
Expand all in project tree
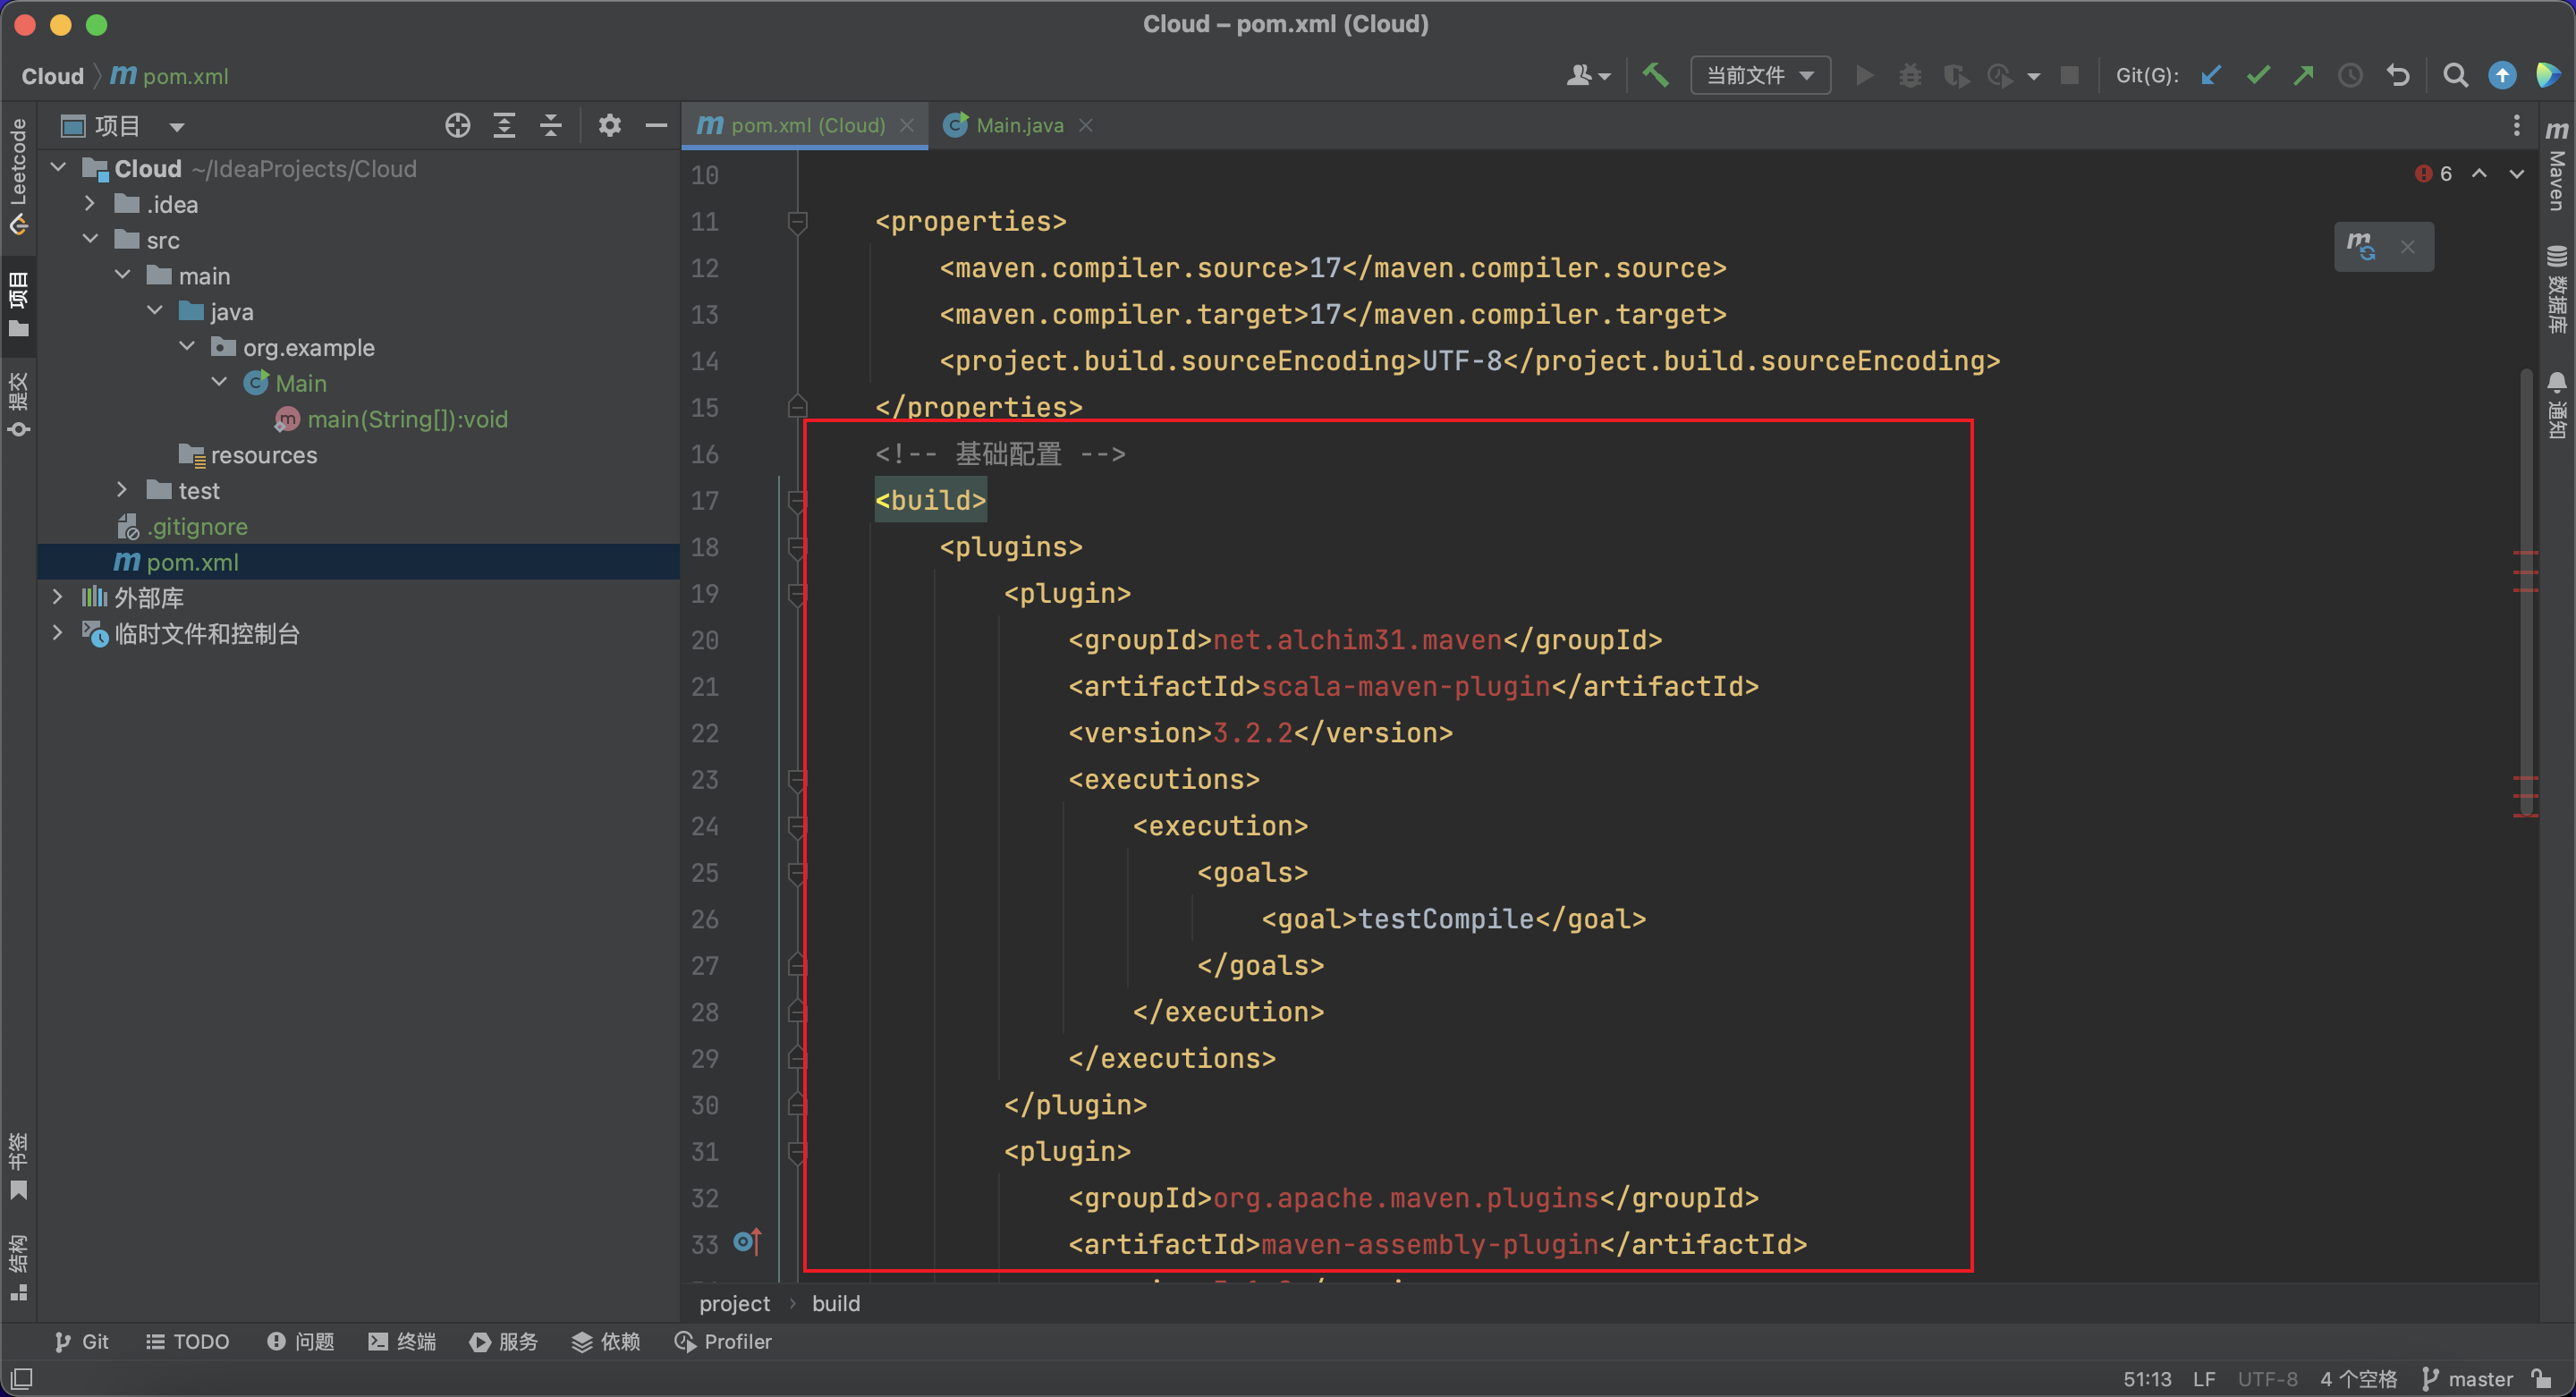tap(504, 125)
